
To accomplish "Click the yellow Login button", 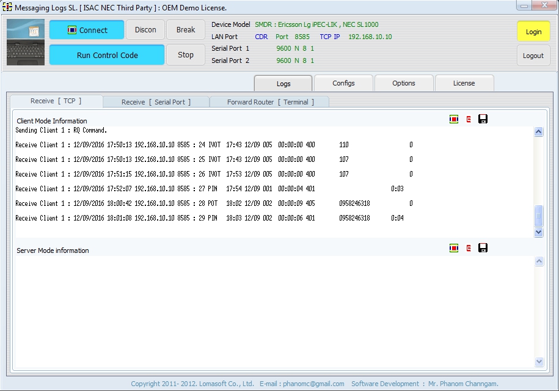I will (533, 32).
